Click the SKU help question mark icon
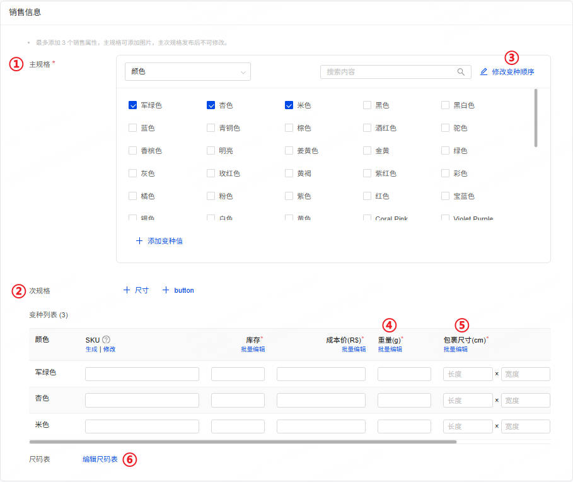The width and height of the screenshot is (573, 482). (107, 339)
